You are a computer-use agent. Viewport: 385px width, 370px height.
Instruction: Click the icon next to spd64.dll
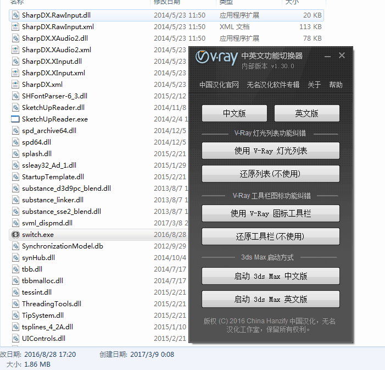(x=15, y=142)
